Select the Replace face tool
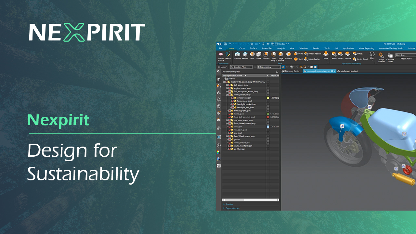The image size is (416, 234). click(x=348, y=56)
